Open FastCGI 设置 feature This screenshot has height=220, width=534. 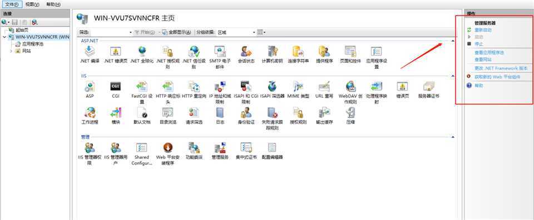[x=142, y=92]
